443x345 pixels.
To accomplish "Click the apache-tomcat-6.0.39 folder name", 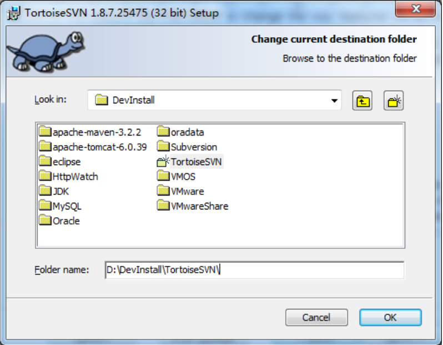I will pyautogui.click(x=100, y=147).
